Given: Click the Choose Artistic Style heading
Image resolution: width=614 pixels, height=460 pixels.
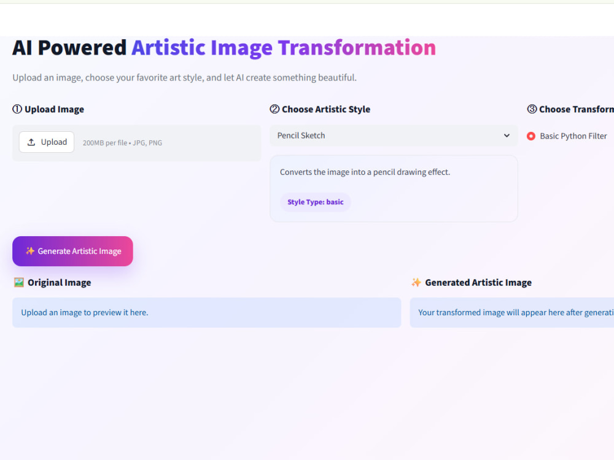Looking at the screenshot, I should coord(320,109).
